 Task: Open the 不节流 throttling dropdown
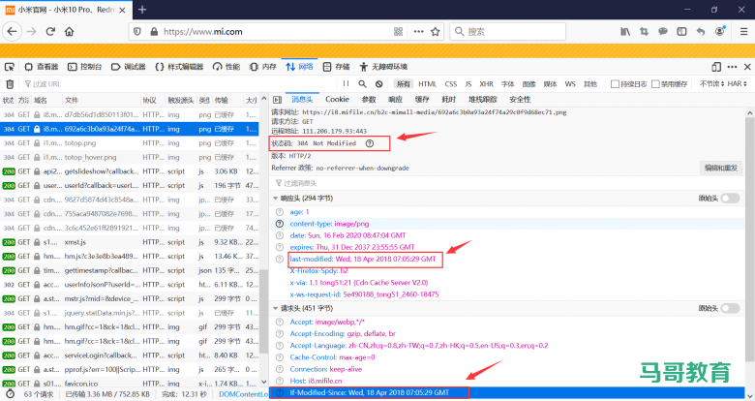click(x=711, y=84)
